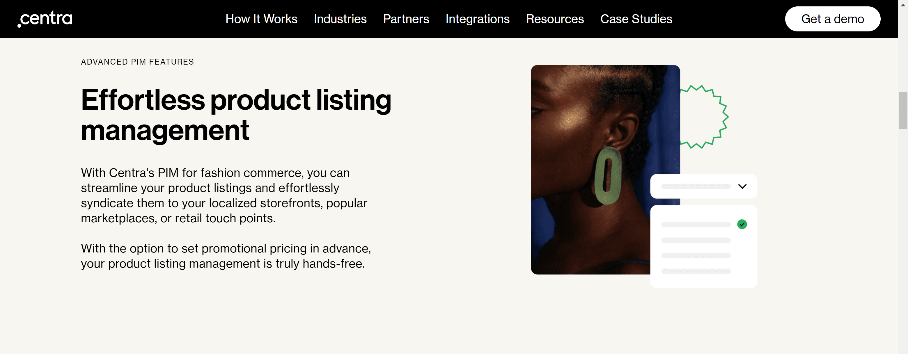This screenshot has width=908, height=354.
Task: Click the Effortless product listing management heading
Action: pos(236,115)
